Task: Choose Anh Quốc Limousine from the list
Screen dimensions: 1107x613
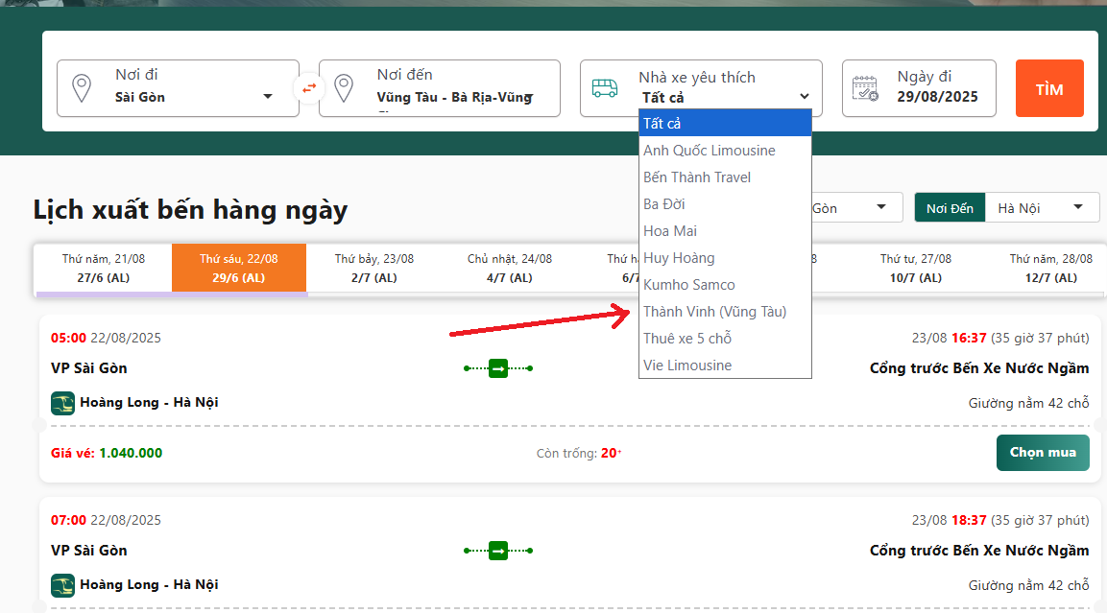Action: click(x=725, y=151)
